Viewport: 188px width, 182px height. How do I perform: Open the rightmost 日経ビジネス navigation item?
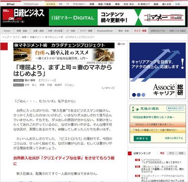[x=177, y=31]
